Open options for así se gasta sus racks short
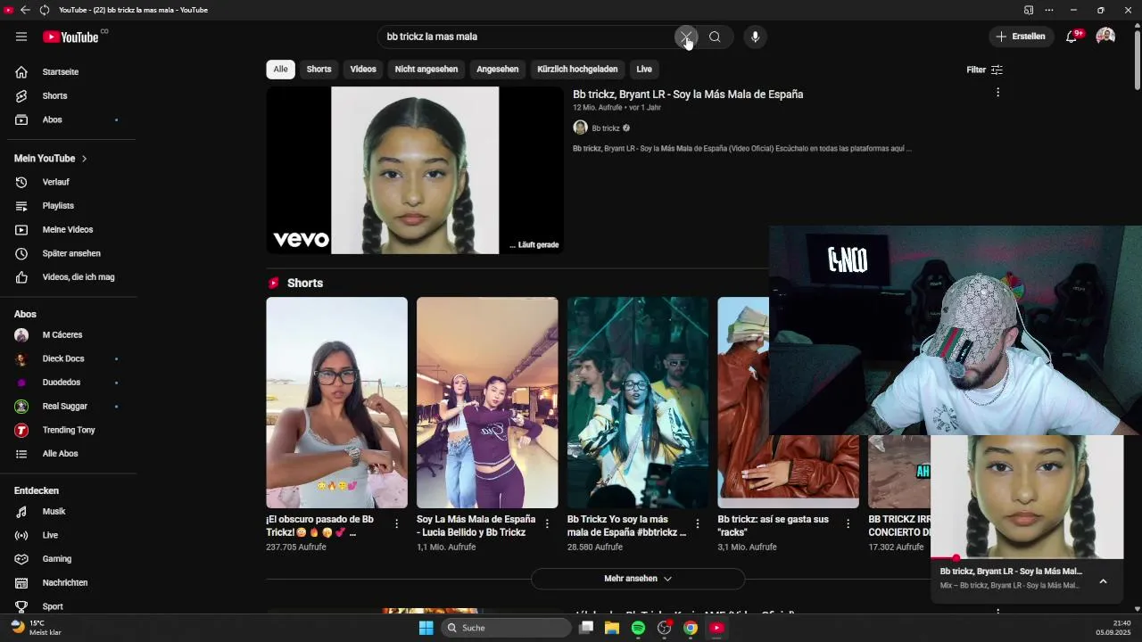Screen dimensions: 1142x642 point(848,524)
